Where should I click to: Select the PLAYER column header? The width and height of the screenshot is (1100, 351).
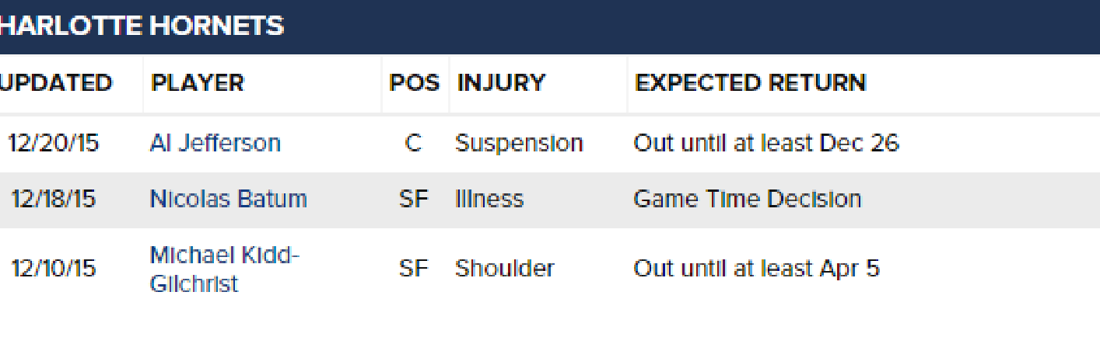pyautogui.click(x=198, y=83)
